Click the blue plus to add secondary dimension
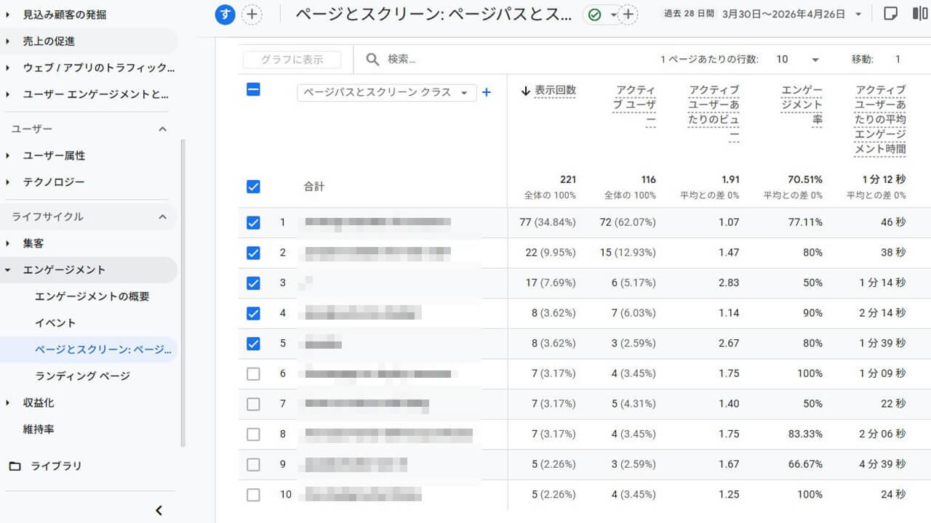The width and height of the screenshot is (931, 523). (x=487, y=92)
